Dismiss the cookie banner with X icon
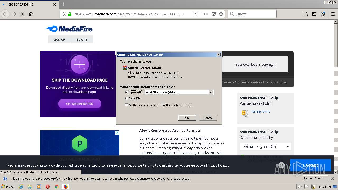 281,165
